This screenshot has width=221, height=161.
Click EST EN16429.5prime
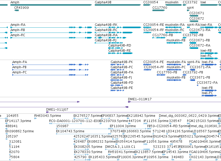click(x=154, y=139)
